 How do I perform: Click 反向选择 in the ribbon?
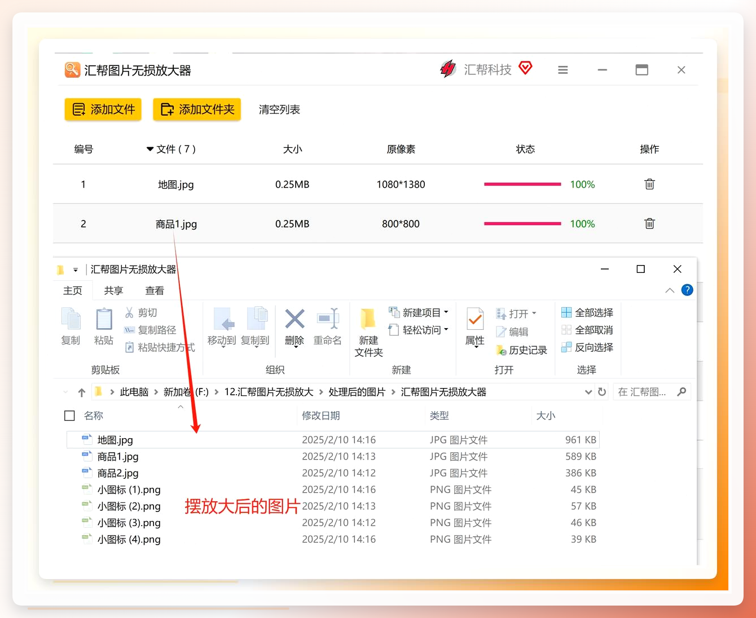pos(587,347)
